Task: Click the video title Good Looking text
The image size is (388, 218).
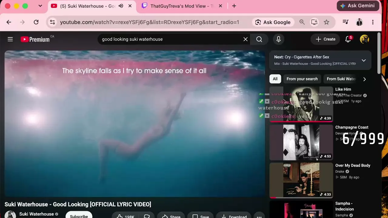Action: 78,204
